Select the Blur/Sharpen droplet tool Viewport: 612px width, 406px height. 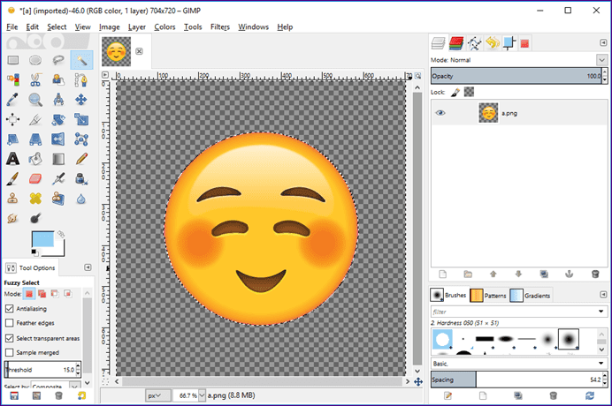[81, 199]
